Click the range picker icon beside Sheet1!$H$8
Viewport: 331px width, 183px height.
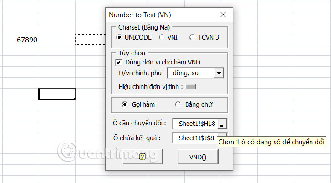coord(222,124)
